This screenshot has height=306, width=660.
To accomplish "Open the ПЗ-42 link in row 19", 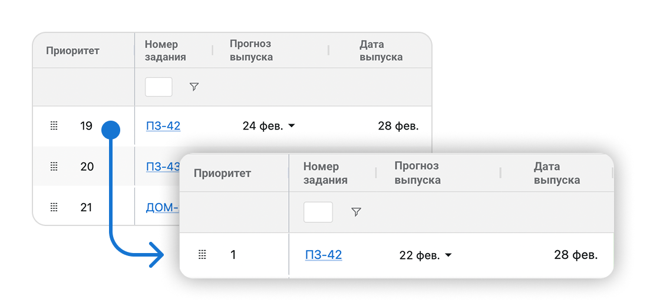I will coord(163,125).
